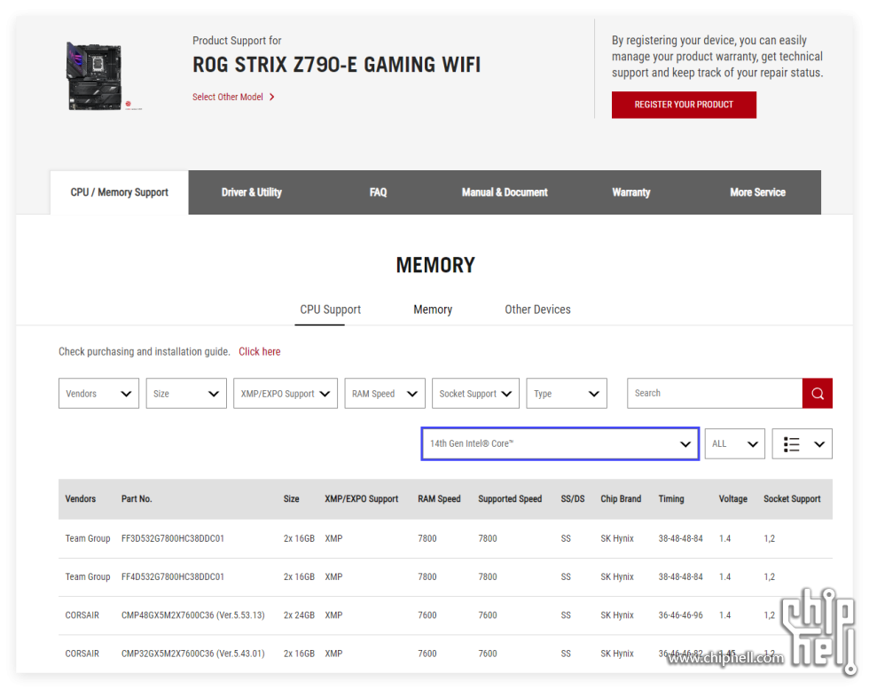The width and height of the screenshot is (869, 689).
Task: Click the Select Other Model link
Action: 228,97
